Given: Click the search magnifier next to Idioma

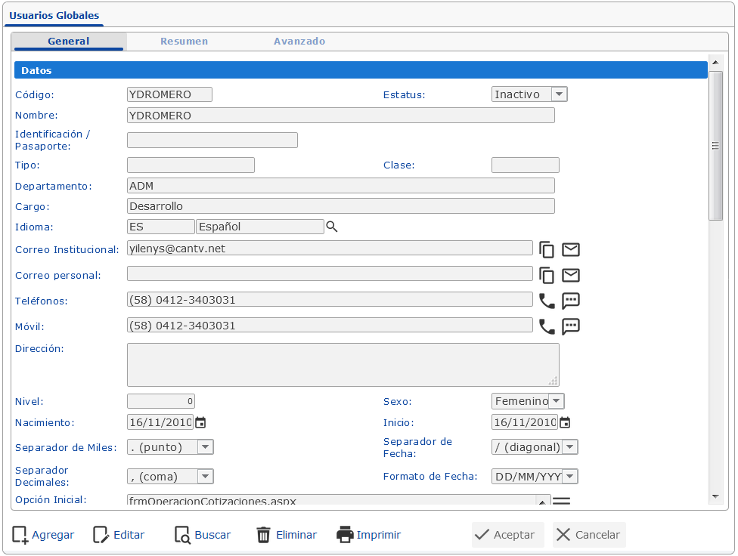Looking at the screenshot, I should tap(331, 227).
